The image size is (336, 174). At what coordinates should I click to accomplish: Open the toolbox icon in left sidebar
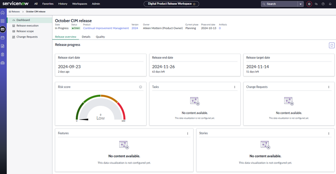click(3, 63)
